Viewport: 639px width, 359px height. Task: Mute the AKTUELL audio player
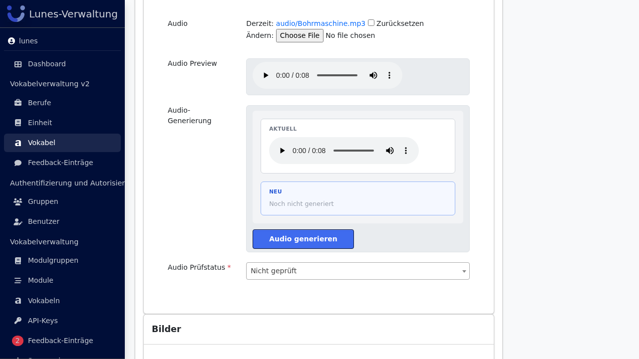click(x=390, y=151)
